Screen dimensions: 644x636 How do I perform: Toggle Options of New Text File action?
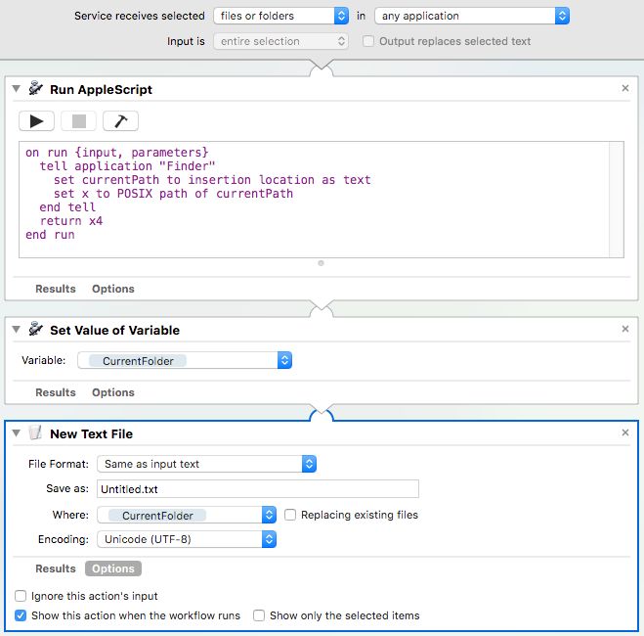click(x=113, y=568)
